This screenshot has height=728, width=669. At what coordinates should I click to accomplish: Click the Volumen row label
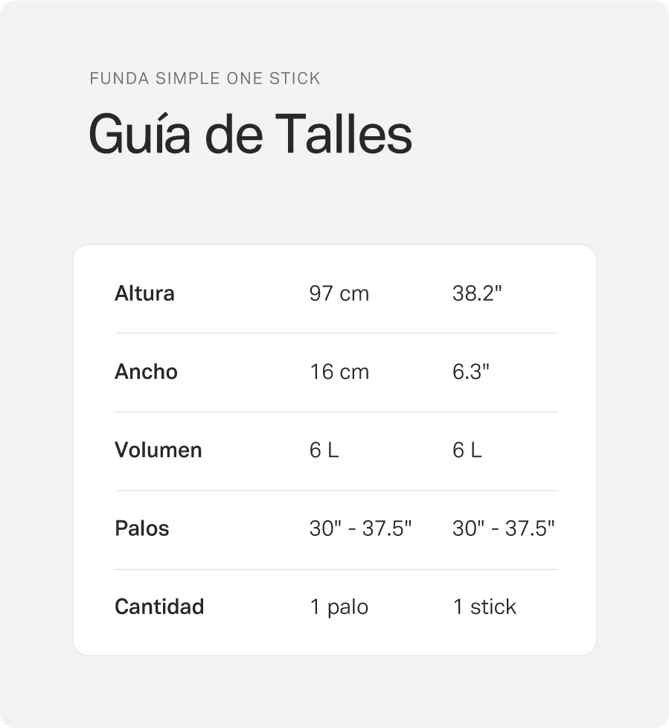pyautogui.click(x=158, y=450)
